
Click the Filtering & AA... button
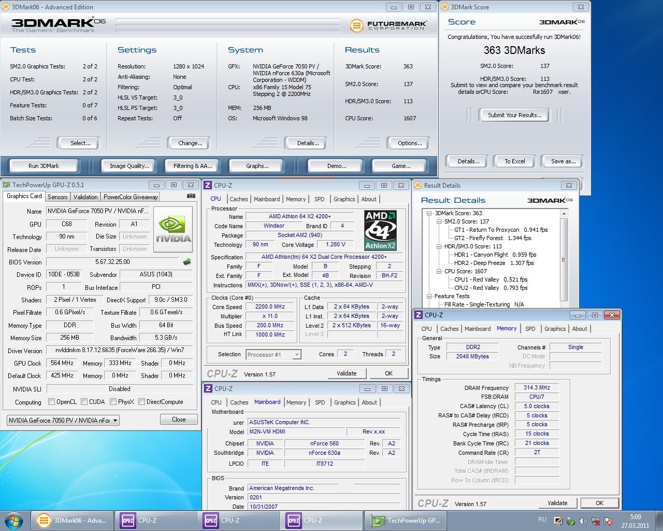[x=193, y=166]
